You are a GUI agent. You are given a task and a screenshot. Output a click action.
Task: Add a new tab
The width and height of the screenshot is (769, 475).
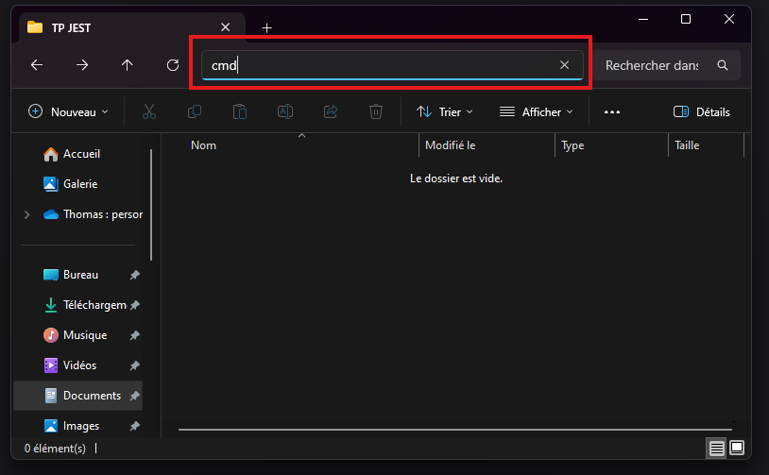(266, 27)
